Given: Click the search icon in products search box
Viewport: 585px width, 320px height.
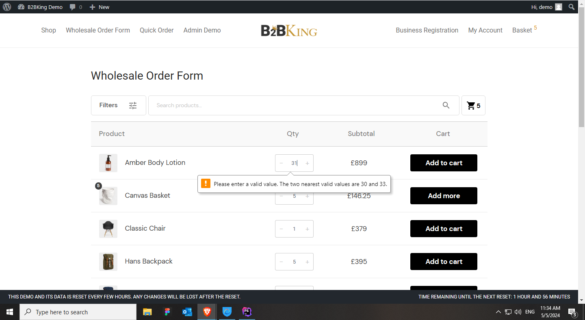Looking at the screenshot, I should coord(446,106).
